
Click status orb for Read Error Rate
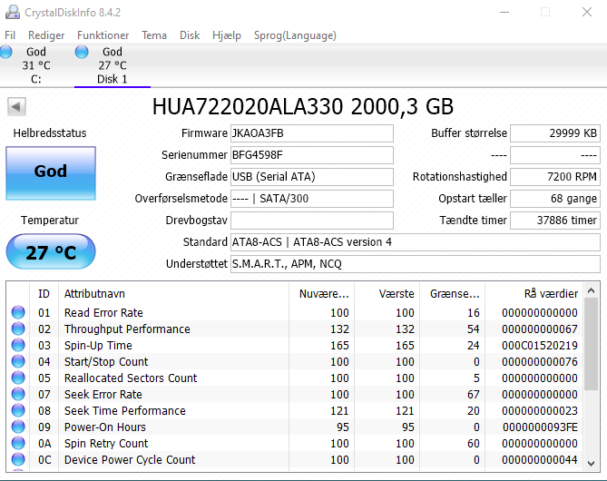(x=18, y=312)
